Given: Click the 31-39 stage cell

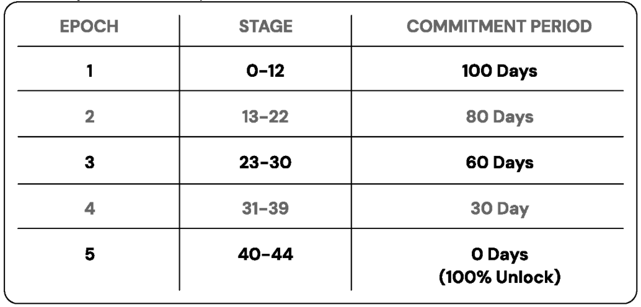Looking at the screenshot, I should point(266,209).
